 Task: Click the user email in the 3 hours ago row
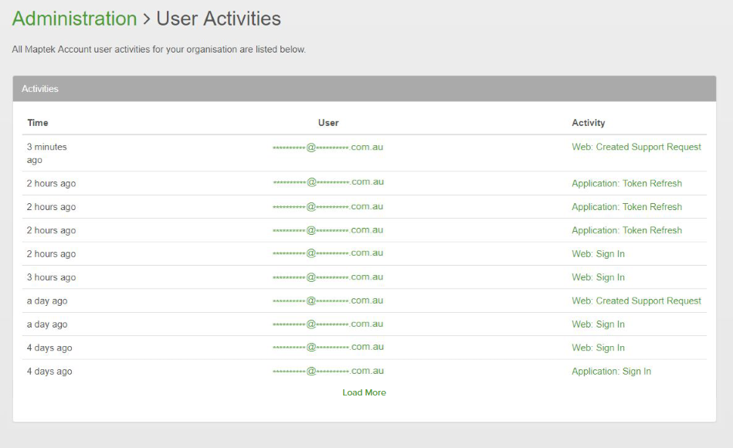click(327, 277)
